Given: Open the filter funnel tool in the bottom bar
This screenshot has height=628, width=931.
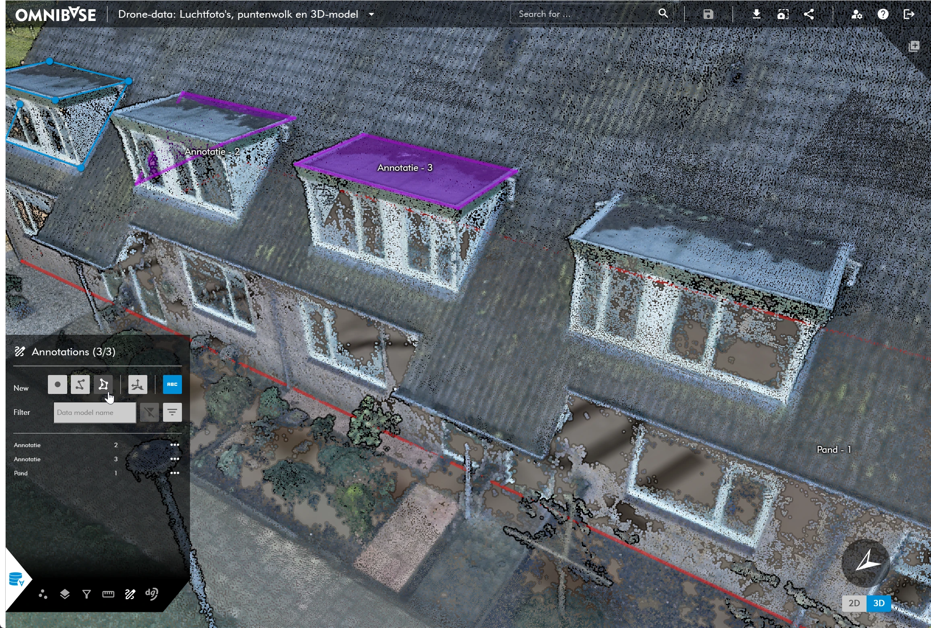Looking at the screenshot, I should pyautogui.click(x=87, y=594).
